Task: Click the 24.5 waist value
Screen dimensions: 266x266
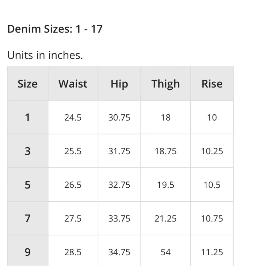Action: [73, 117]
